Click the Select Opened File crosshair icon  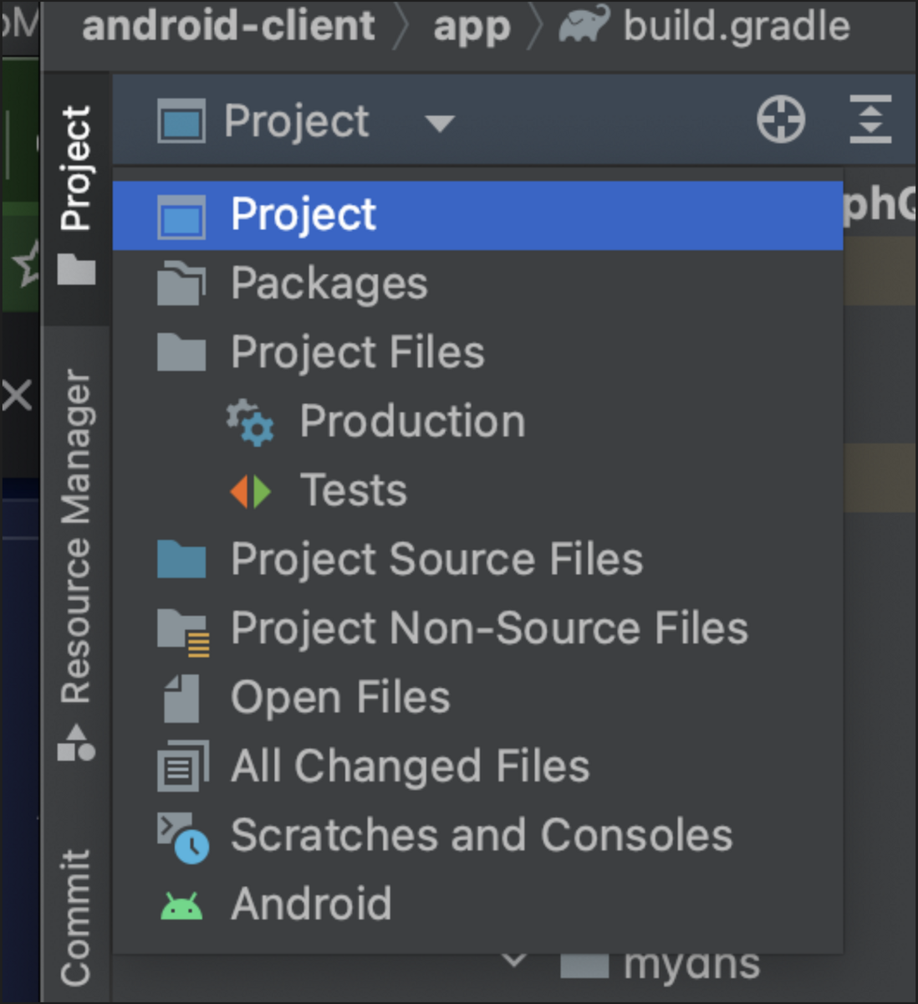[x=779, y=120]
